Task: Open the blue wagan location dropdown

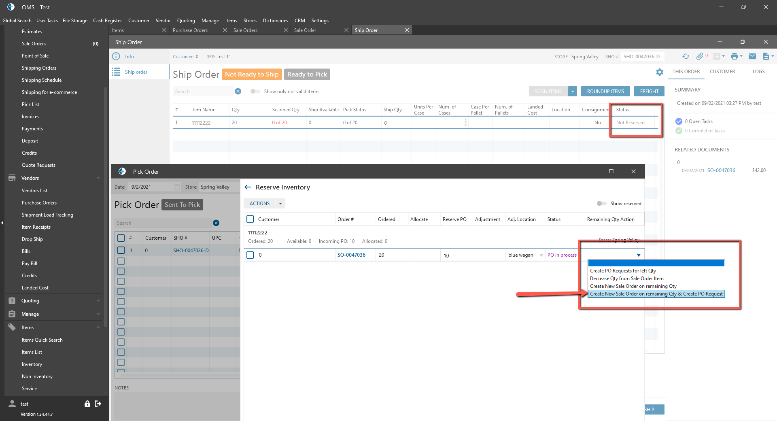Action: click(x=541, y=255)
